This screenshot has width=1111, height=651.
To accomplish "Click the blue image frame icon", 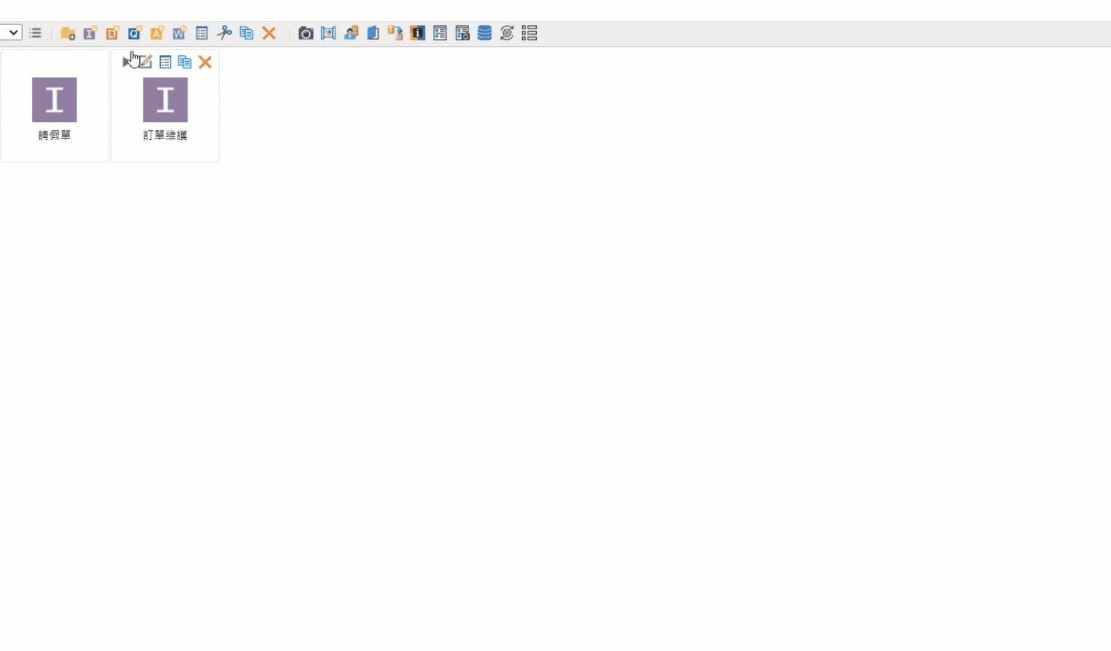I will tap(328, 33).
